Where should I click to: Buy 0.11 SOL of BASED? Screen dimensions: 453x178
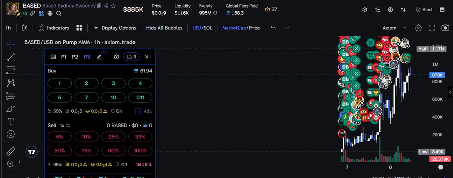pyautogui.click(x=140, y=97)
